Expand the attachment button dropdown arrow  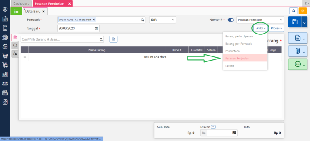(304, 52)
